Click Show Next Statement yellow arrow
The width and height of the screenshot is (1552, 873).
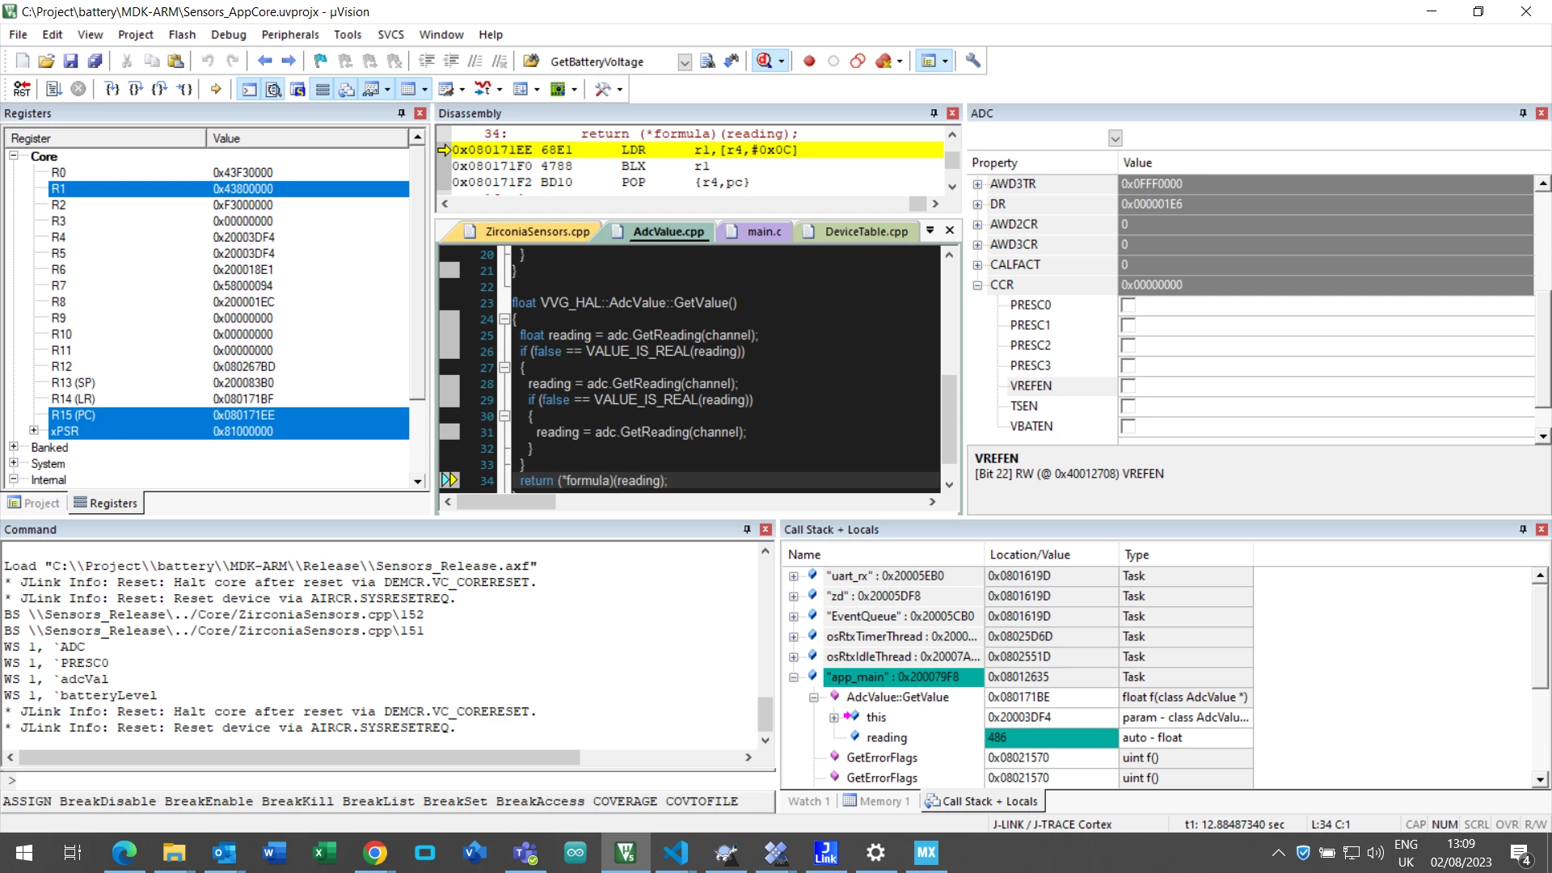tap(216, 89)
